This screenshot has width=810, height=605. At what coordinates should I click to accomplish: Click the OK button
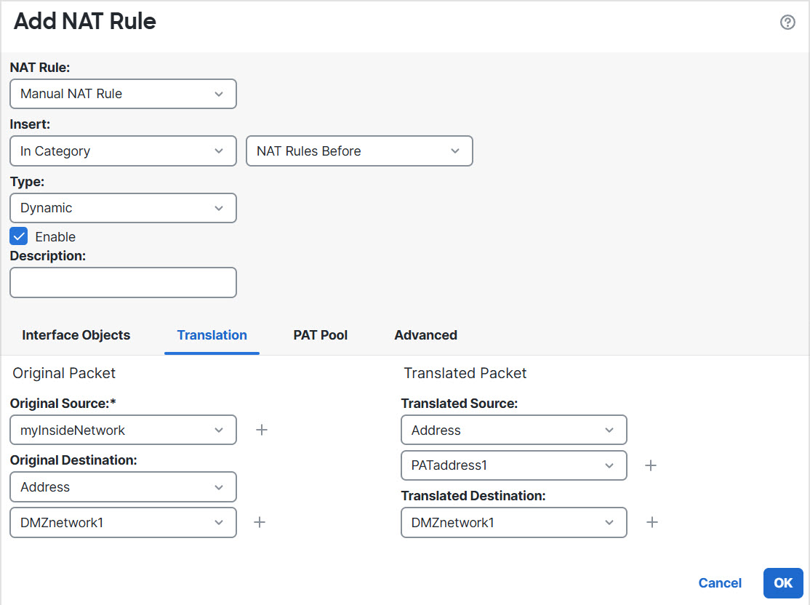tap(783, 583)
